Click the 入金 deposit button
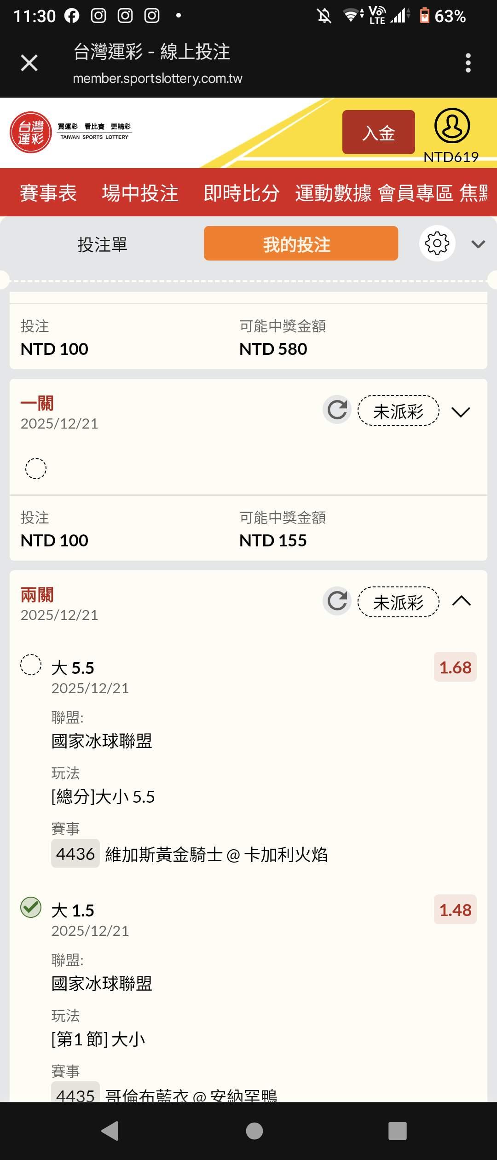Viewport: 497px width, 1160px height. click(378, 133)
